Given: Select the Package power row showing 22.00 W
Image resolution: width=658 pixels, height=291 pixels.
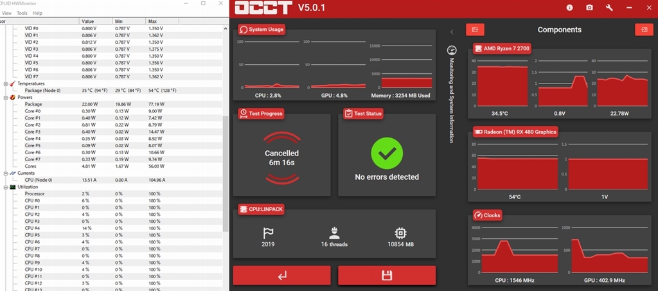Looking at the screenshot, I should [x=111, y=104].
